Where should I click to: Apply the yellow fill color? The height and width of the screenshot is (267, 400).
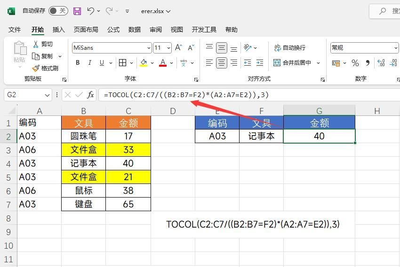pyautogui.click(x=144, y=63)
